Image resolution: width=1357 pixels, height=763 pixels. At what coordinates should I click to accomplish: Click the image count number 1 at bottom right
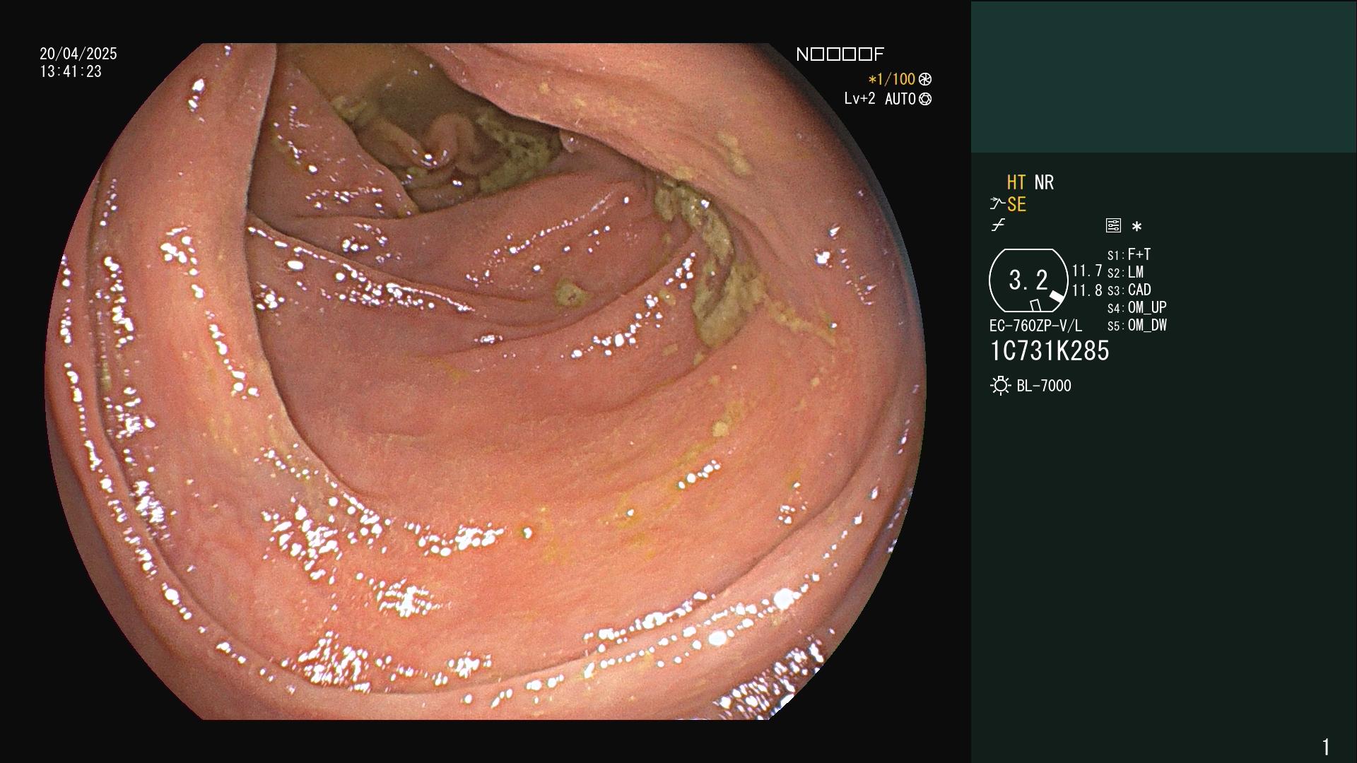[x=1326, y=747]
